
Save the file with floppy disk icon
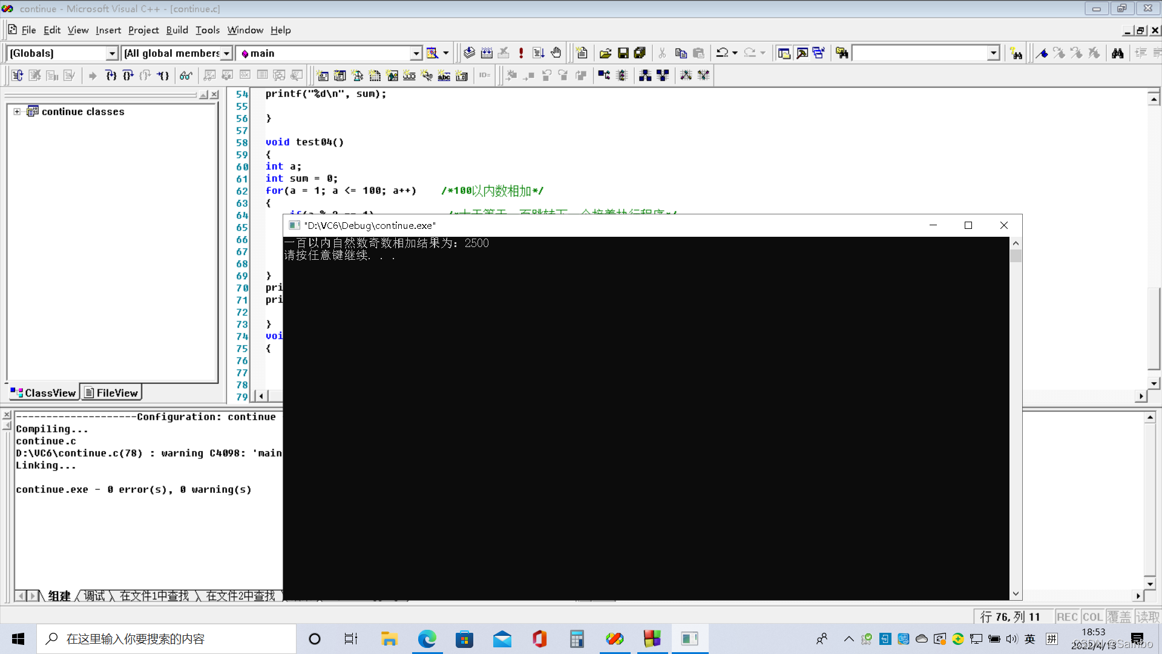coord(623,53)
